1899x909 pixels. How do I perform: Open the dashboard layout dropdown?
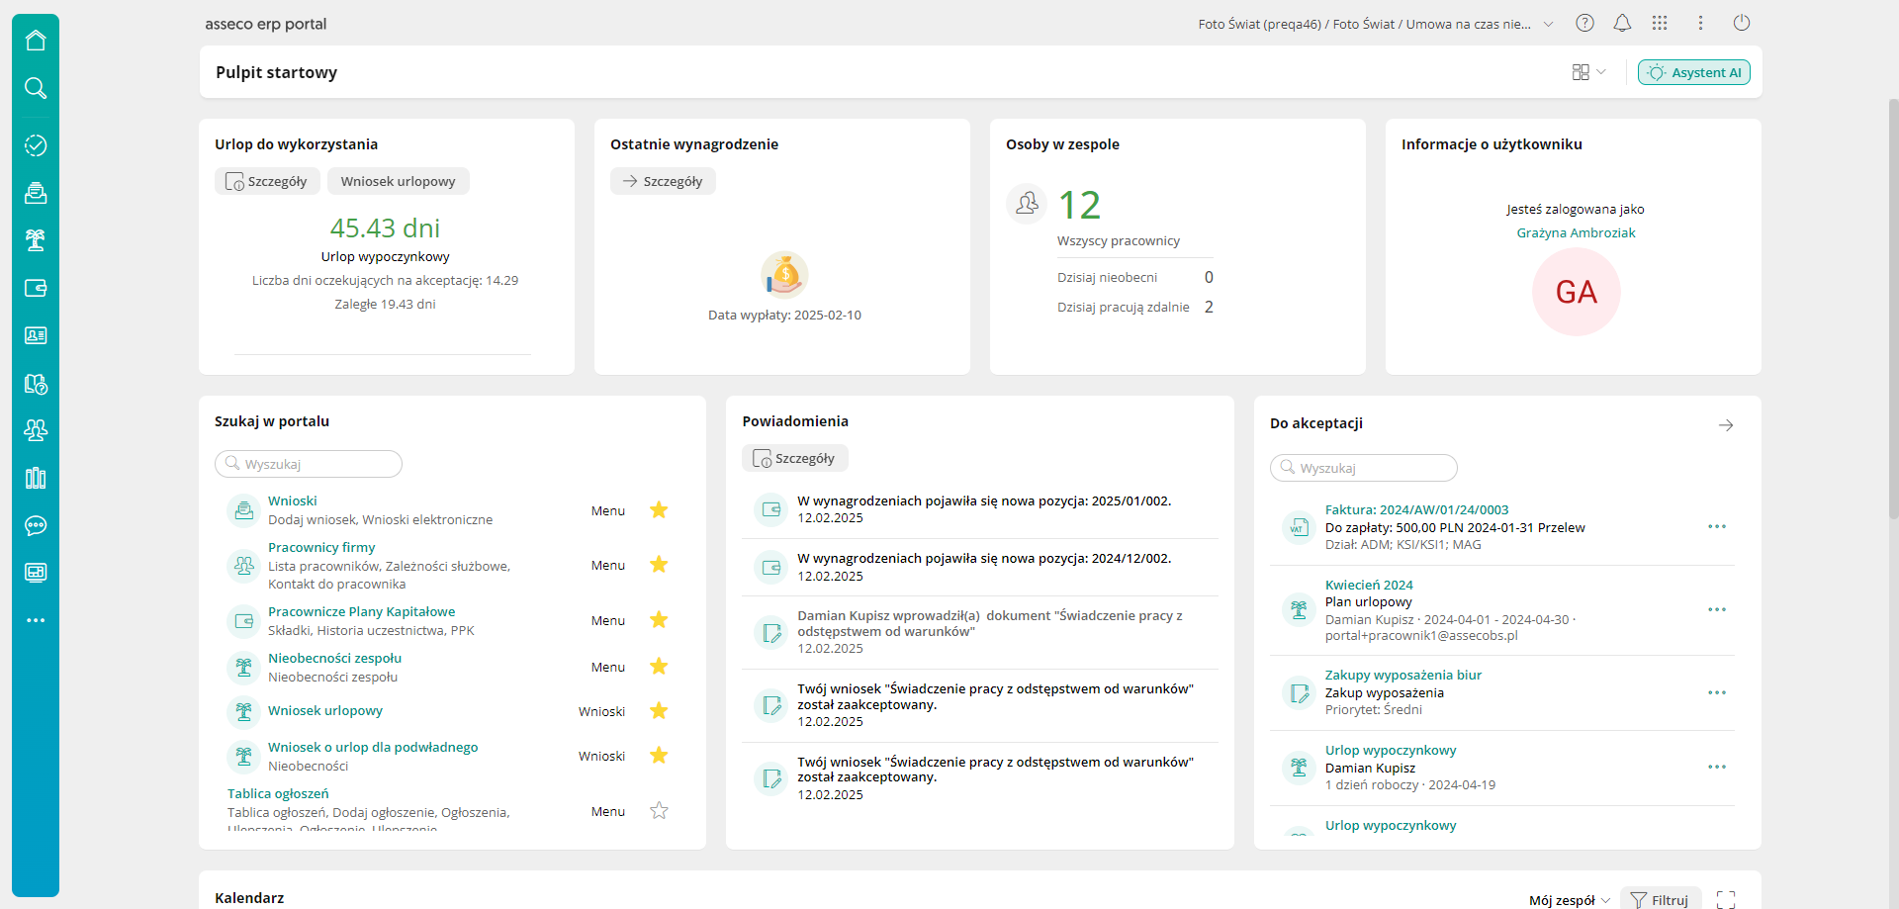[1588, 72]
